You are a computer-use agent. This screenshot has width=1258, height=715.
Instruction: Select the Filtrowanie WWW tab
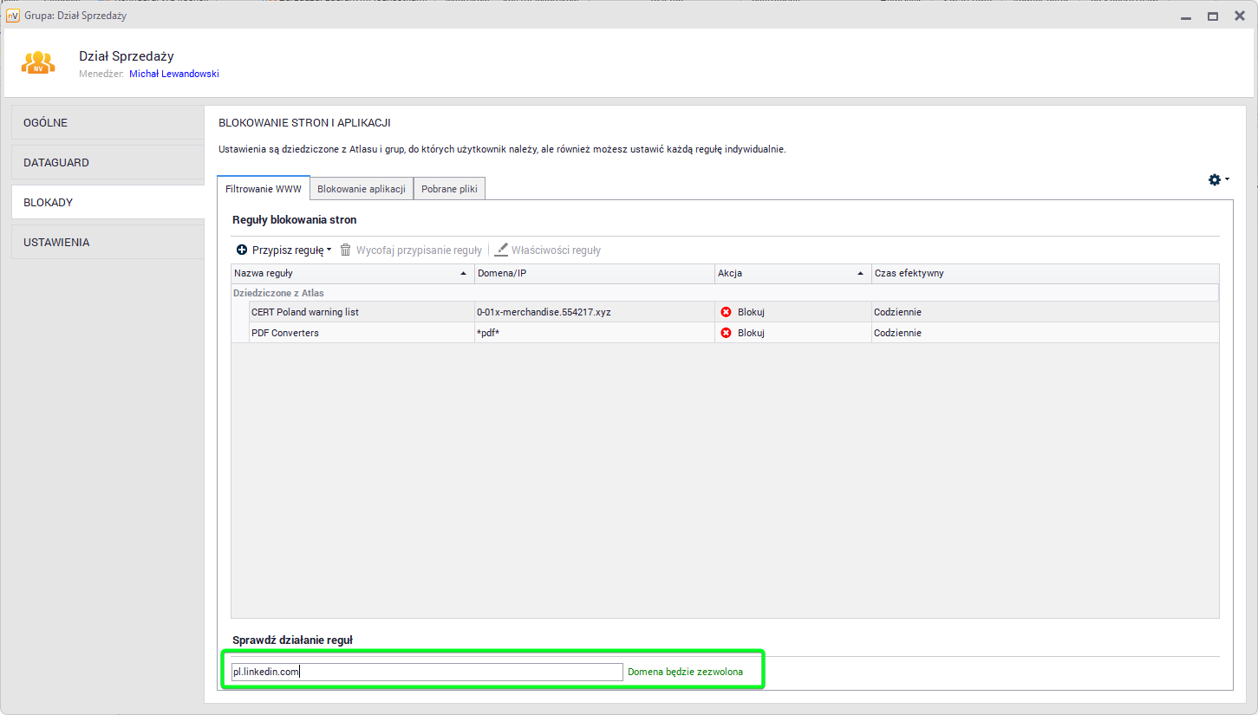264,189
